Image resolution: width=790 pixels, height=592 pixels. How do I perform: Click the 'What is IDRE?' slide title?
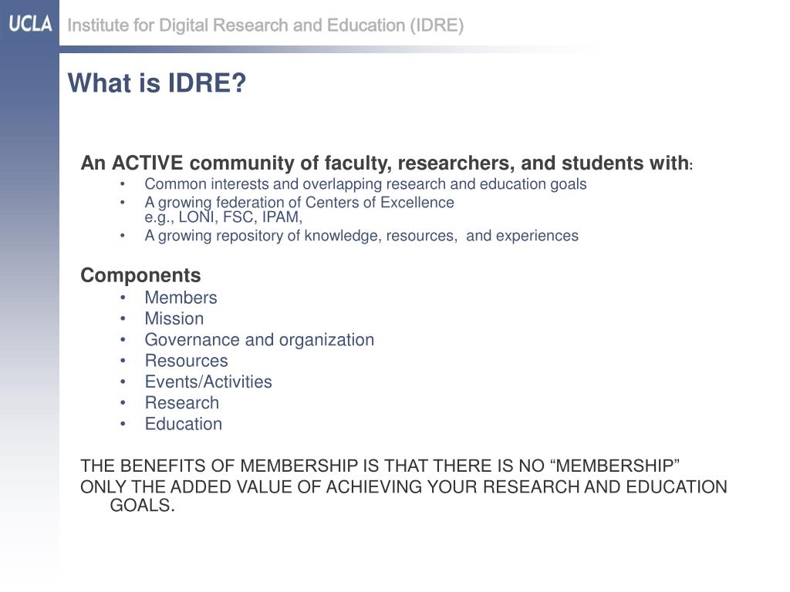(x=157, y=82)
